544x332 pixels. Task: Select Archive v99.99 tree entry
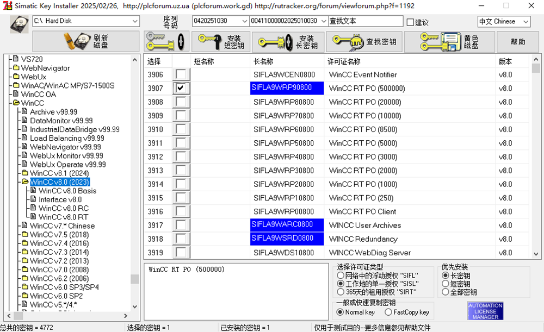(x=53, y=112)
